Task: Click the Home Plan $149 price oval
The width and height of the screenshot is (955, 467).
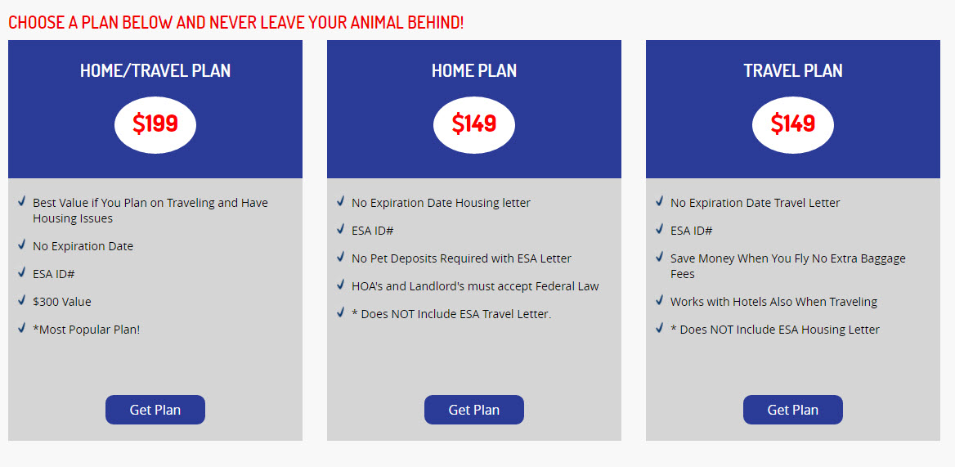Action: (474, 125)
